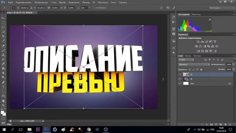This screenshot has width=236, height=133.
Task: Open the Изображение menu
Action: click(41, 3)
